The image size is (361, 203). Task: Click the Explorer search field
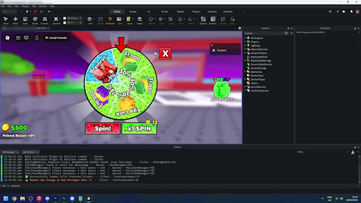(x=264, y=33)
